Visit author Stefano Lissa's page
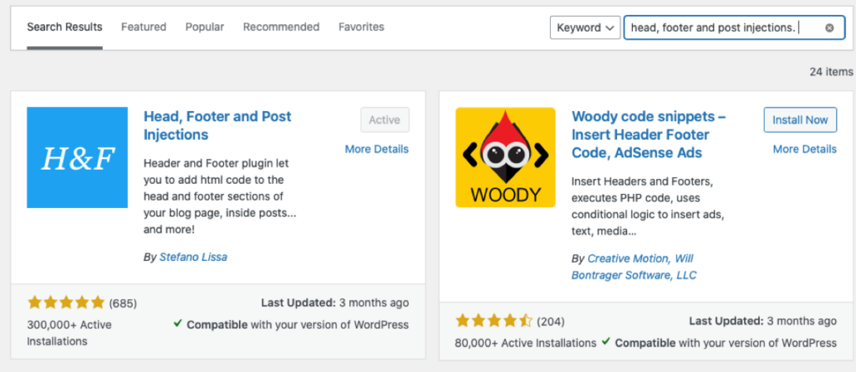Viewport: 856px width, 372px height. [193, 257]
